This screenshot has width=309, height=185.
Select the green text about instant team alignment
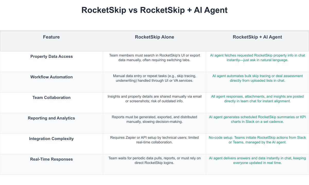(257, 99)
